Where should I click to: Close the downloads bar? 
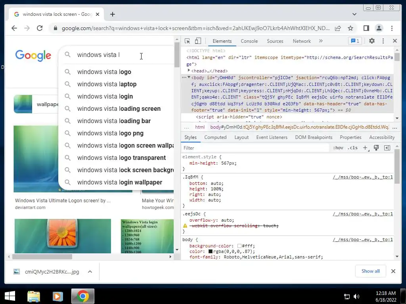click(393, 271)
